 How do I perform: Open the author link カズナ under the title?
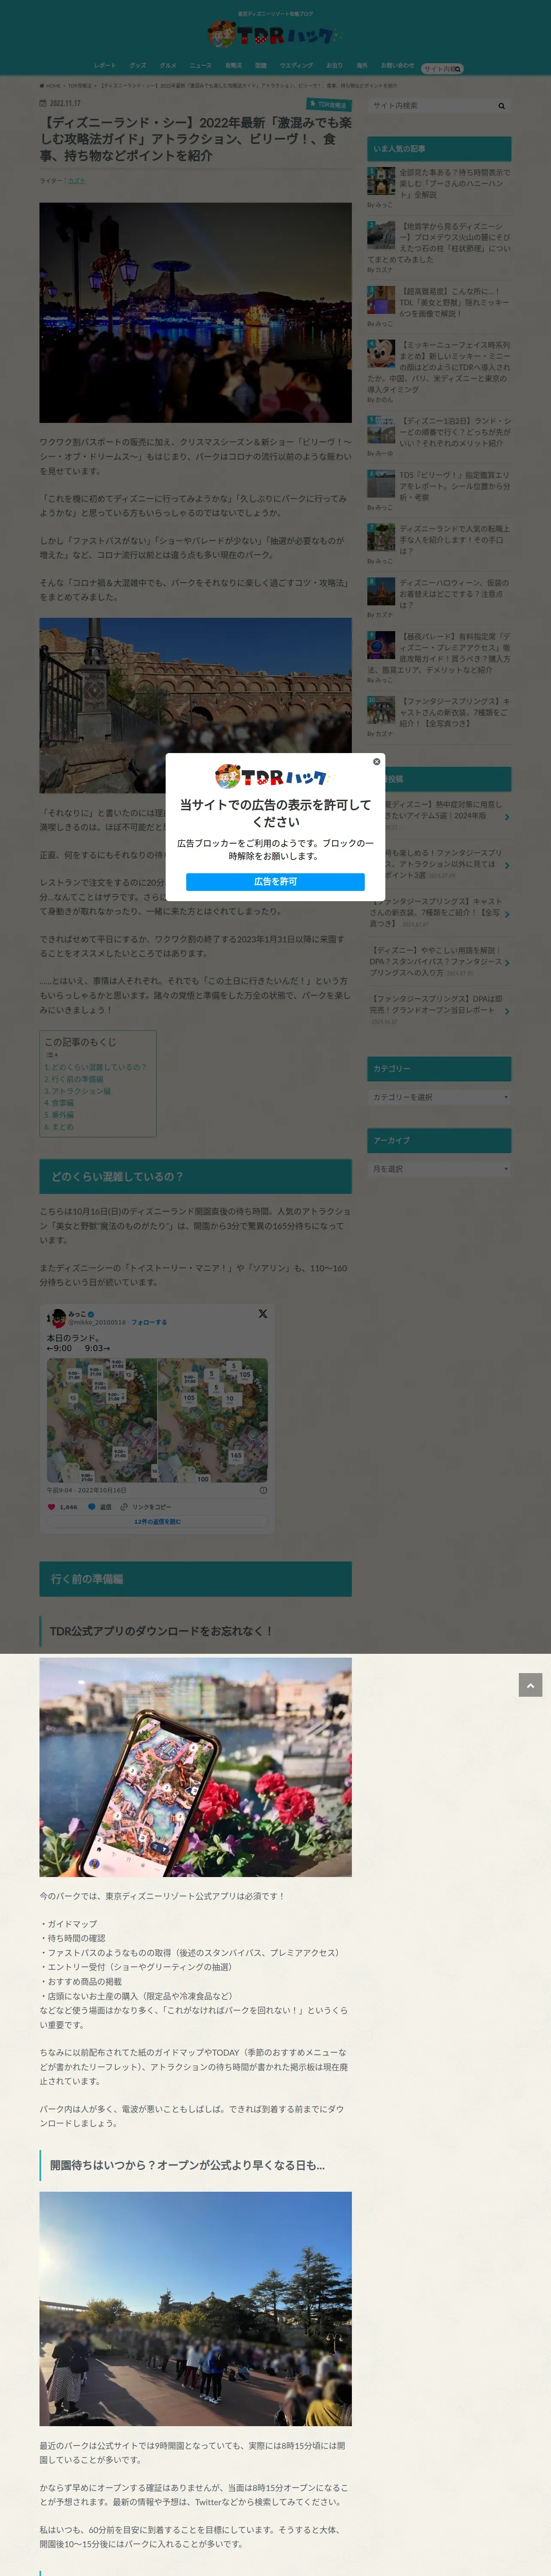[x=76, y=181]
